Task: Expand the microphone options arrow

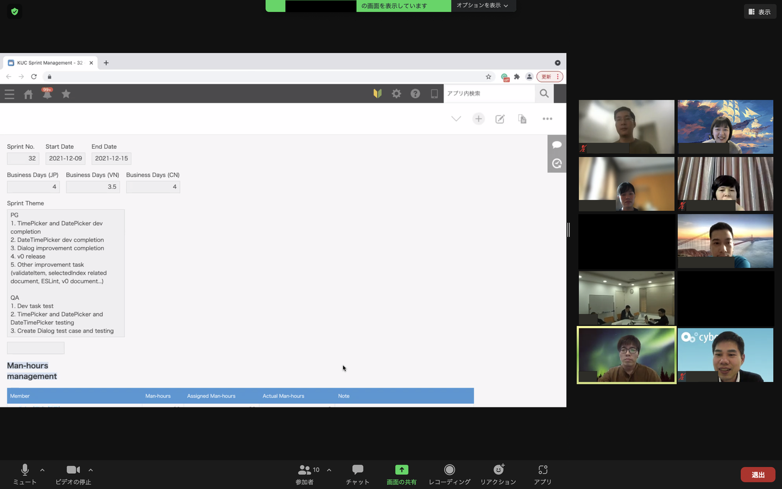Action: tap(42, 470)
